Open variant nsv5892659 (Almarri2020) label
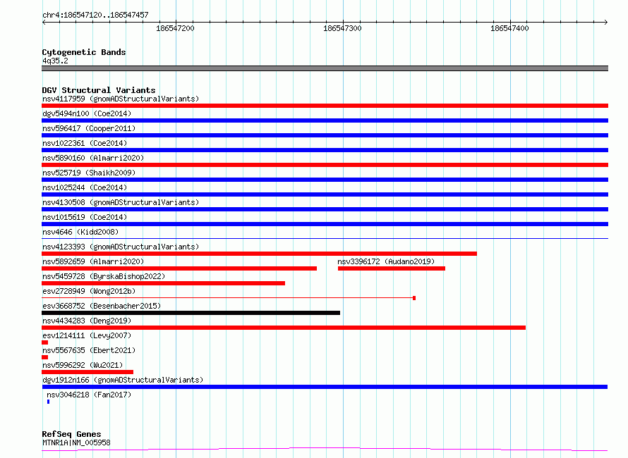The height and width of the screenshot is (458, 628). (x=93, y=261)
